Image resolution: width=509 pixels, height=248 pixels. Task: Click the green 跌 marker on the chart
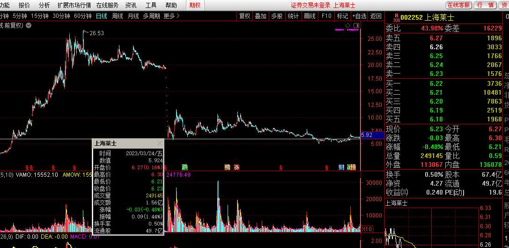coord(185,167)
